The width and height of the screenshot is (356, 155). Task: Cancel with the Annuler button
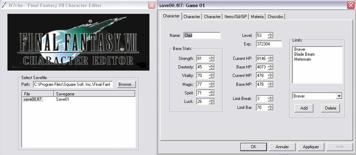pos(282,147)
